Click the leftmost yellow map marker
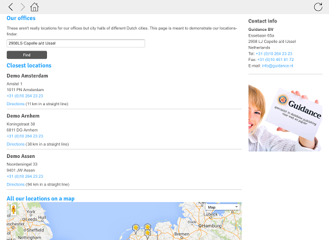Screen dimensions: 329x240 [136, 229]
